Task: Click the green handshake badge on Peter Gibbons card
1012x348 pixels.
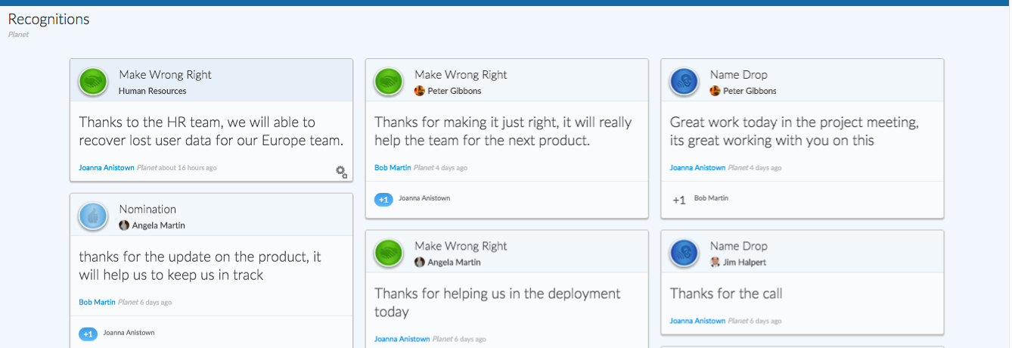Action: tap(389, 82)
